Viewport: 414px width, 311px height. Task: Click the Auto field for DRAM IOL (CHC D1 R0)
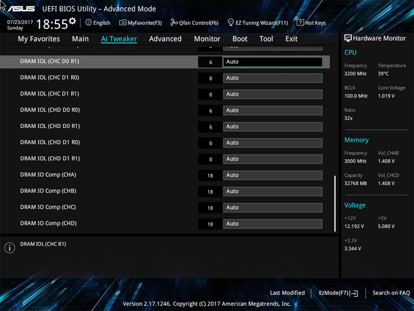click(273, 78)
